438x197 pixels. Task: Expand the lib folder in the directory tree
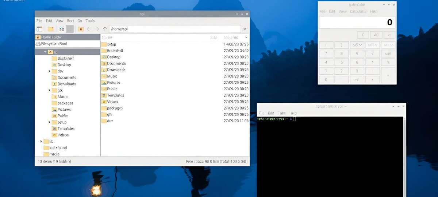pyautogui.click(x=41, y=141)
